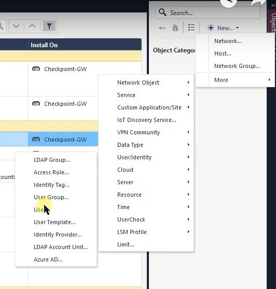The width and height of the screenshot is (276, 289).
Task: Select Identity Provider... in the submenu
Action: (58, 235)
